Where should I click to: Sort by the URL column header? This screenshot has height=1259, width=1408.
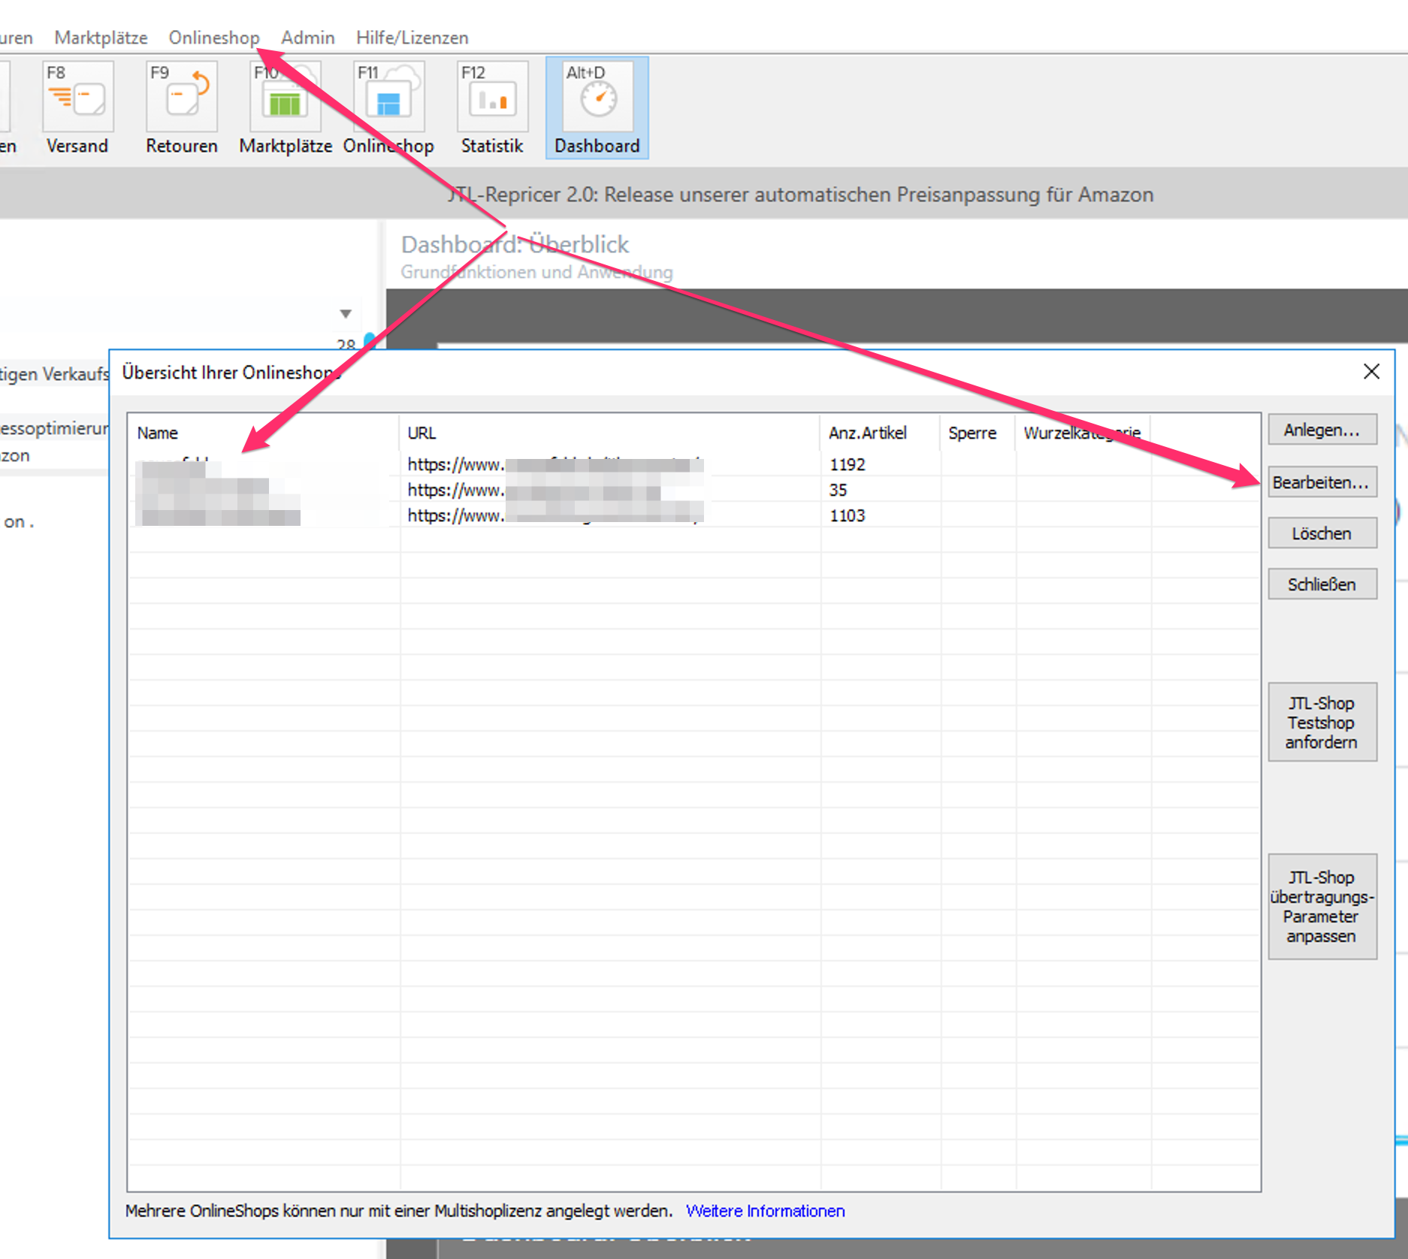tap(609, 433)
